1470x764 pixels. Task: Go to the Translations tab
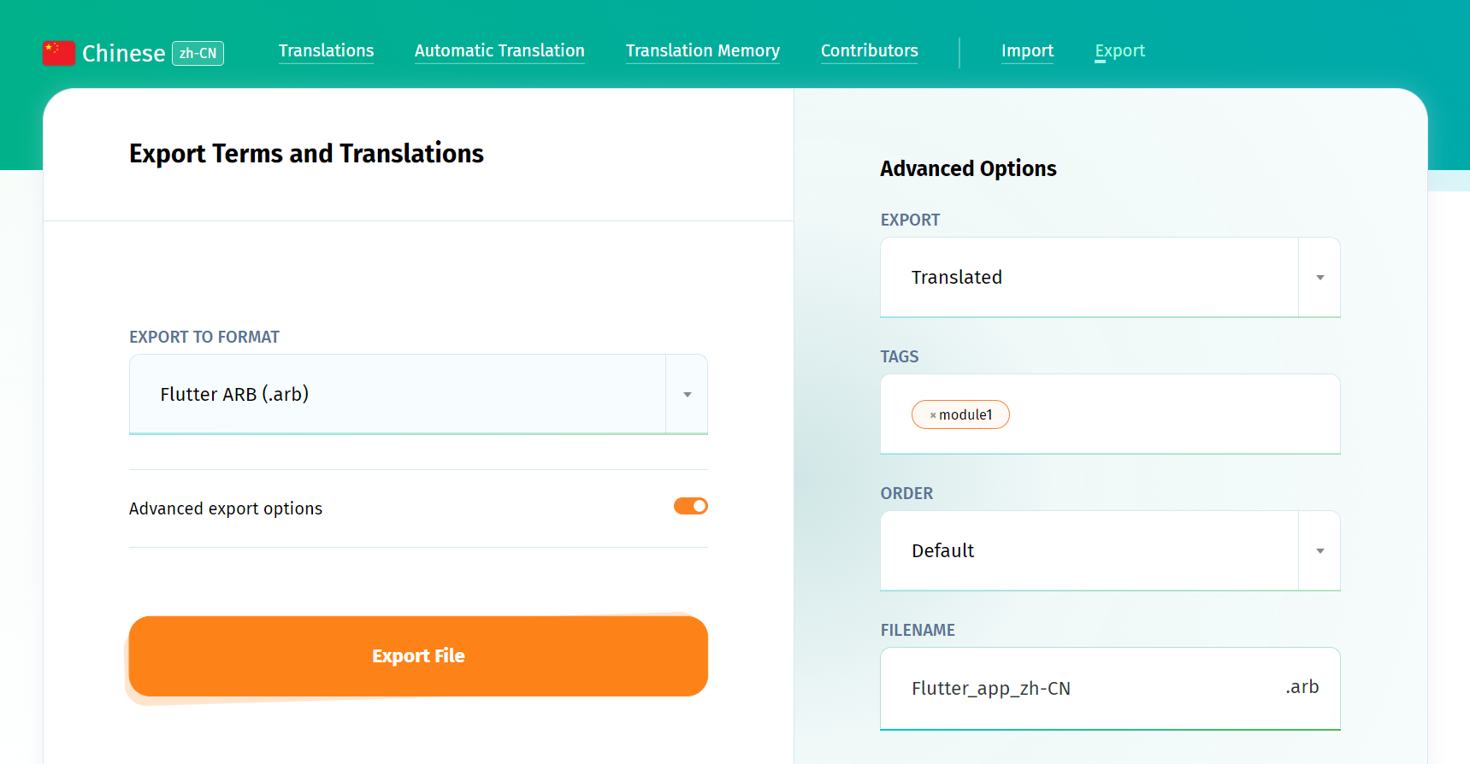pos(326,50)
